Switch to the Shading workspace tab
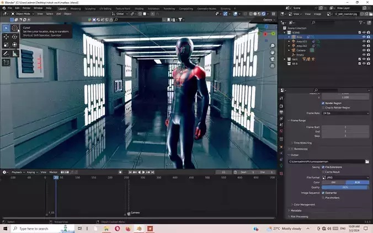The height and width of the screenshot is (233, 373). point(139,9)
